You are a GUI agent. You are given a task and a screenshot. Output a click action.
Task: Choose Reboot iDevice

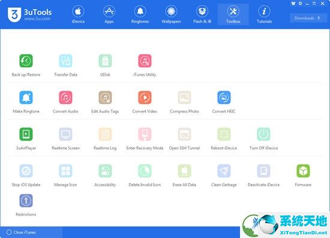[x=224, y=134]
